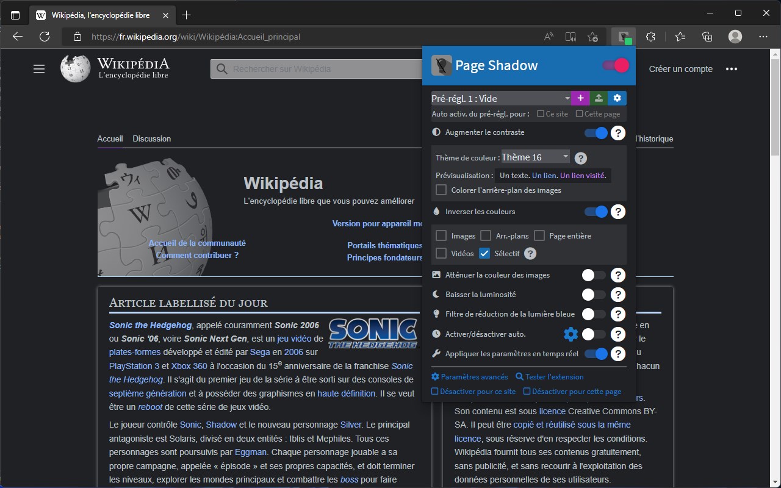Open the browser Extensions puzzle icon
Viewport: 781px width, 488px height.
tap(650, 37)
